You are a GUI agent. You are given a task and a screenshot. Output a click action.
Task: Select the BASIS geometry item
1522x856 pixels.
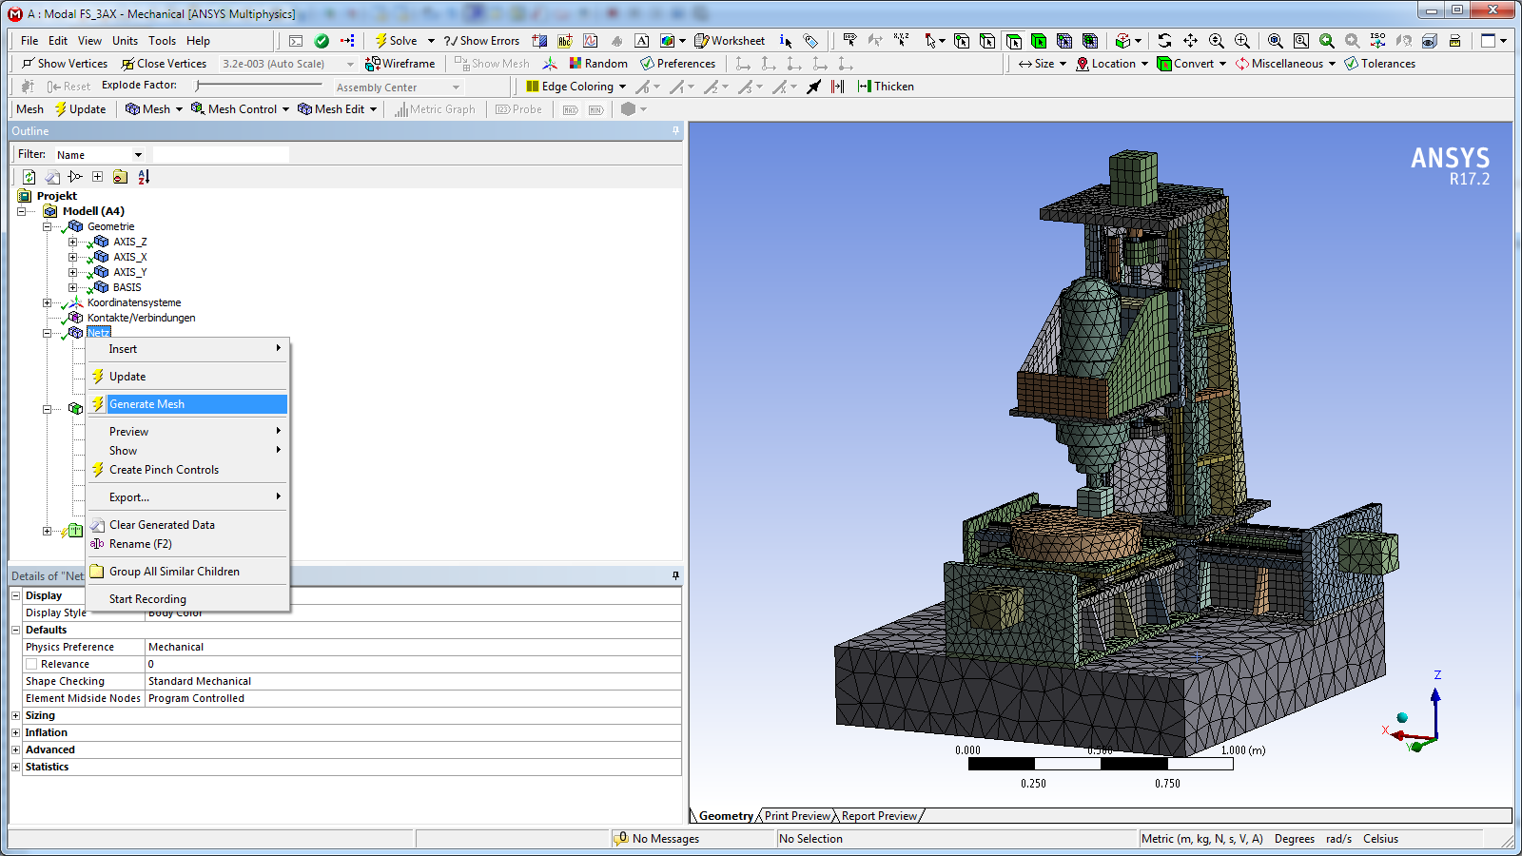click(127, 287)
